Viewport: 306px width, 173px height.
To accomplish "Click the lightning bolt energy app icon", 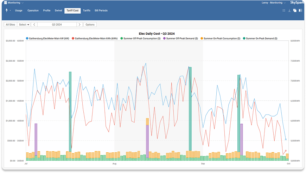I will [7, 11].
